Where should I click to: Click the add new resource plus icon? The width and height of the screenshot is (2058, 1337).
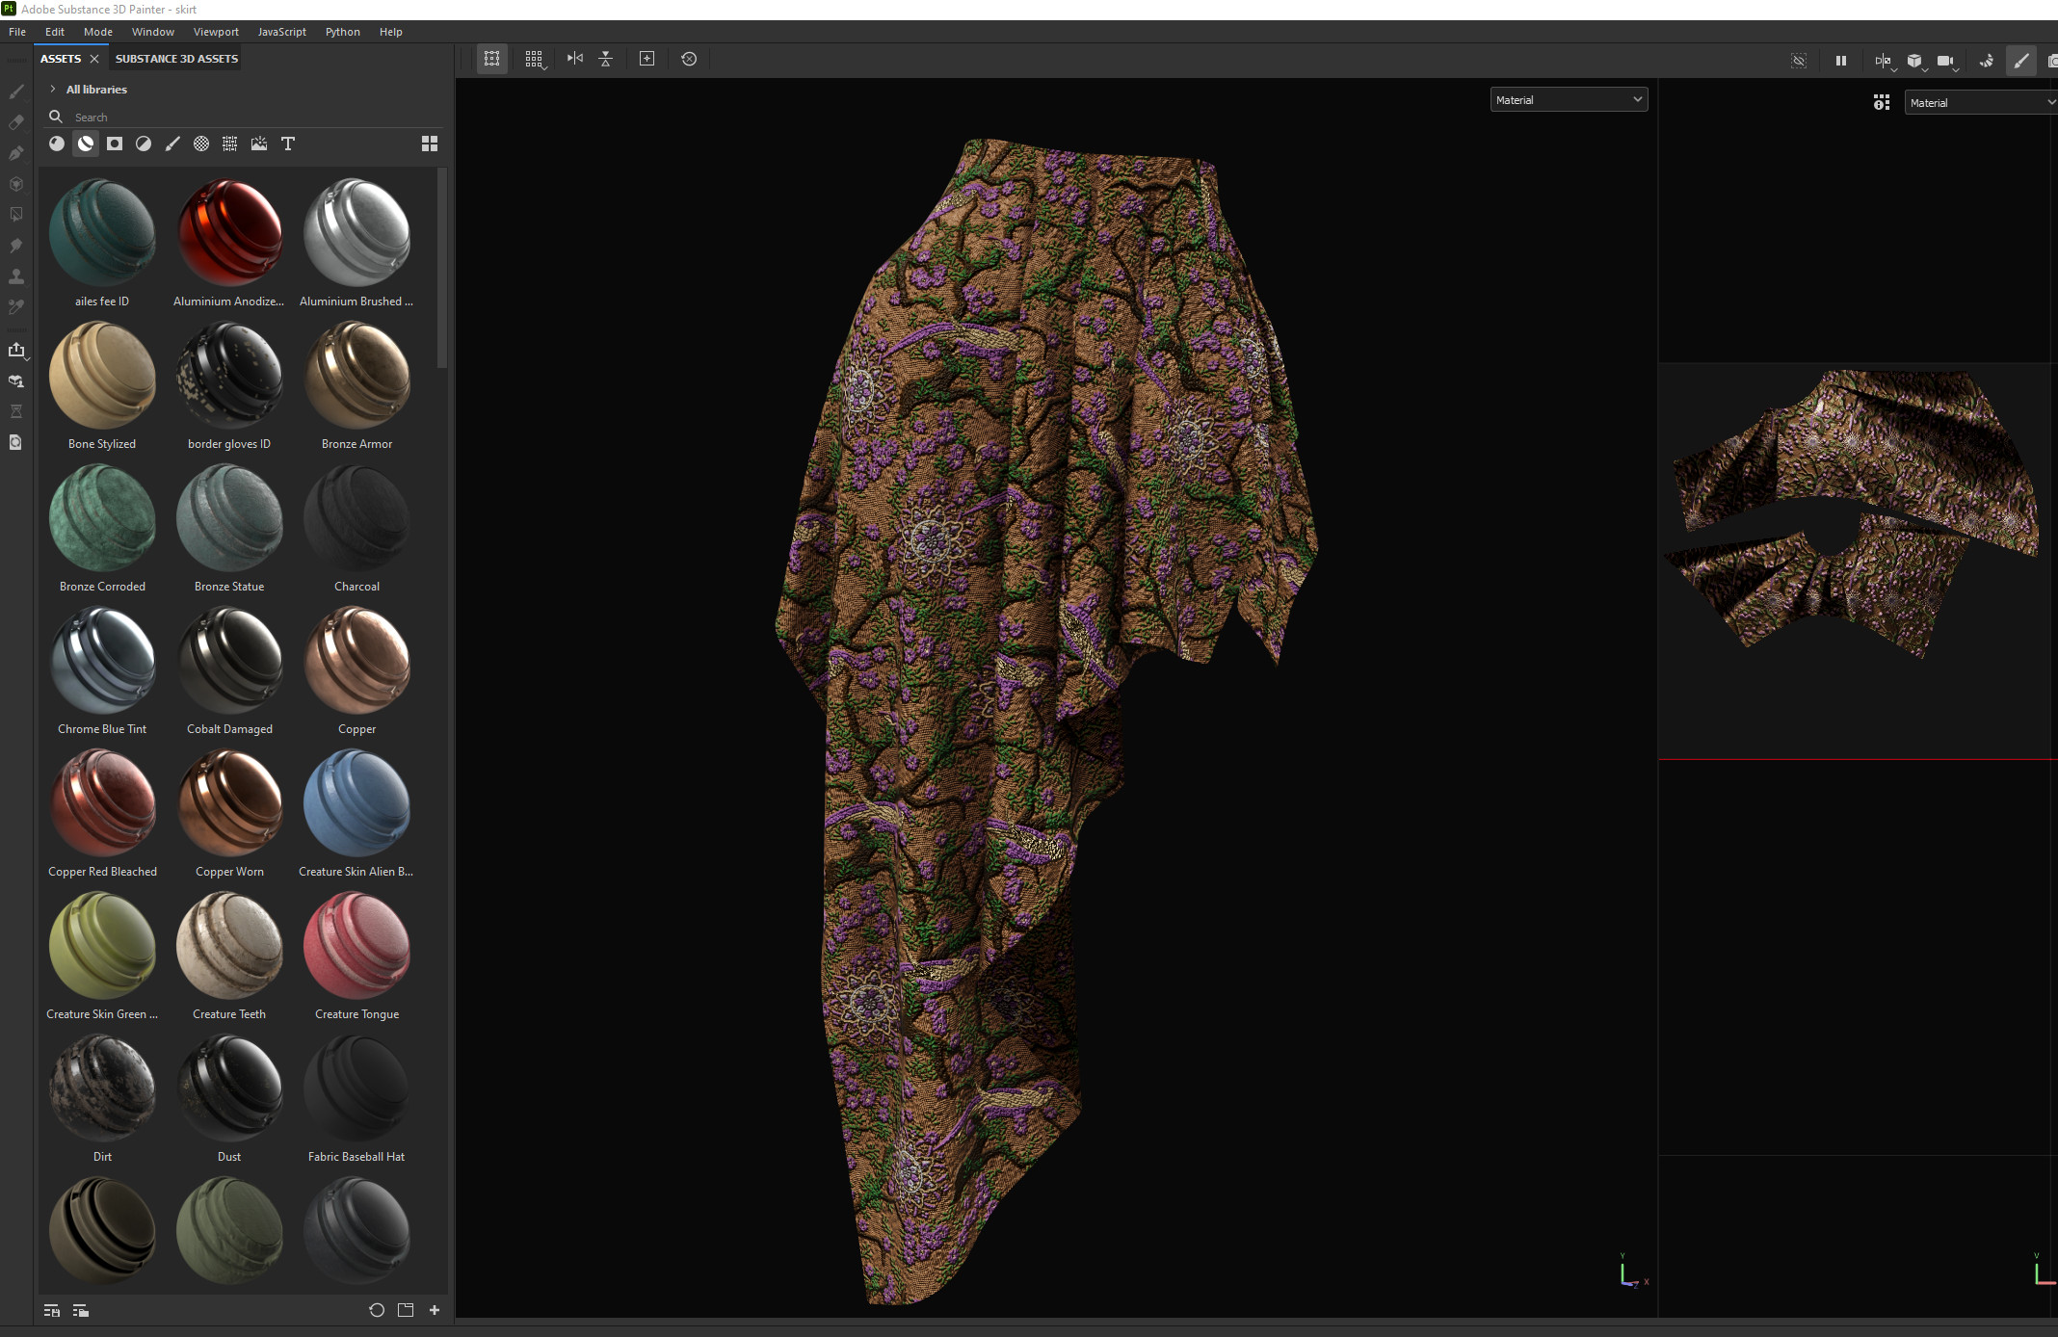[435, 1310]
